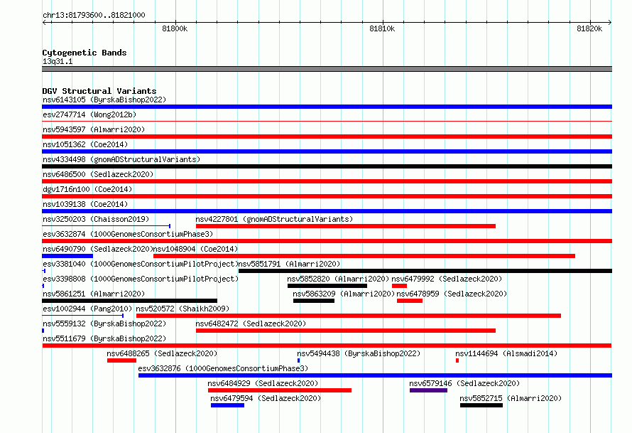Select nsv6486500 (Sedlazeck2020) label

[x=98, y=174]
